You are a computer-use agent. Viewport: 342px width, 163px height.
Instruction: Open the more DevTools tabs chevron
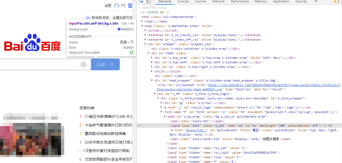tap(316, 1)
